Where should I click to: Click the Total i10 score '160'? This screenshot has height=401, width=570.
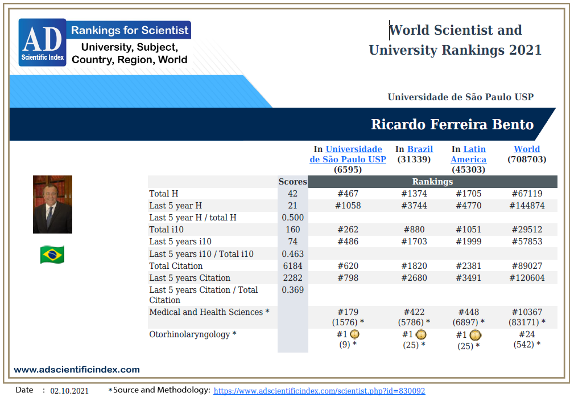[292, 230]
